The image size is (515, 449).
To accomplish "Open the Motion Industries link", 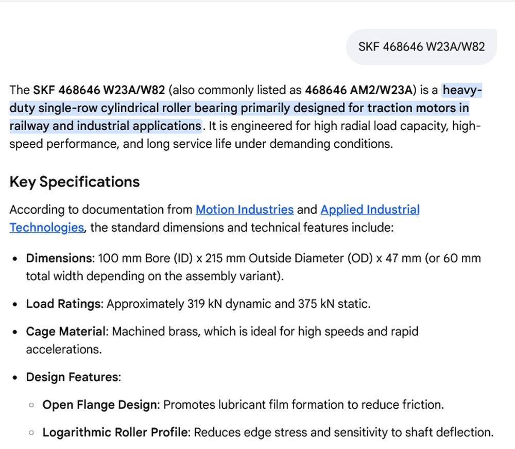I will pos(245,210).
